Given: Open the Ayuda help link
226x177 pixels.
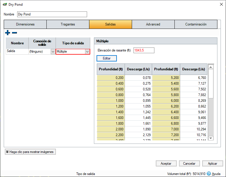Looking at the screenshot, I should pyautogui.click(x=216, y=174).
